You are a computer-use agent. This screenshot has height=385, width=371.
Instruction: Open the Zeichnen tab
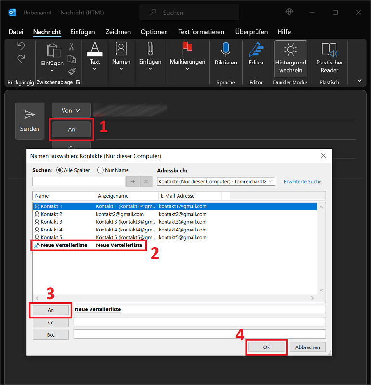(118, 32)
